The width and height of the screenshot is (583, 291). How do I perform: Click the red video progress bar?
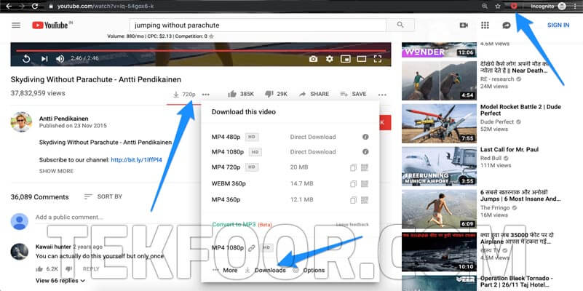201,50
